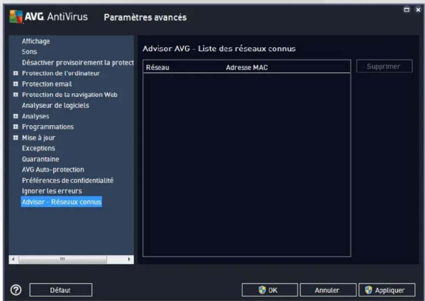Screen dimensions: 425x301
Task: Open help with the question mark icon
Action: click(16, 290)
